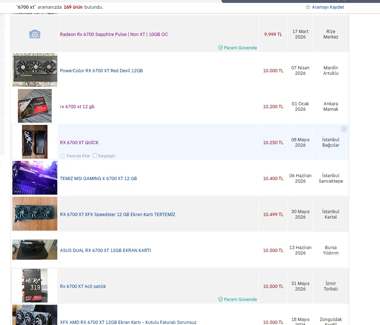The width and height of the screenshot is (380, 325).
Task: Dismiss the RX 6700 XT QUİCK row with X icon
Action: pyautogui.click(x=344, y=129)
